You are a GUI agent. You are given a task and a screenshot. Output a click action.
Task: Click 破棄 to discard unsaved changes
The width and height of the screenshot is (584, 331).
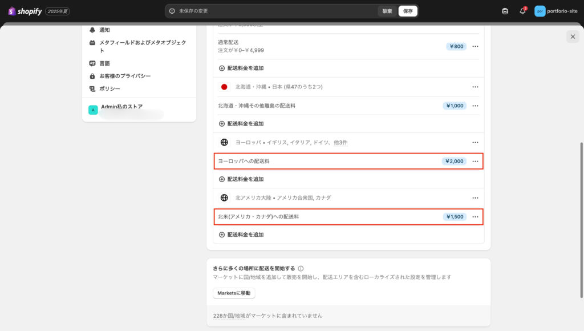pyautogui.click(x=387, y=11)
